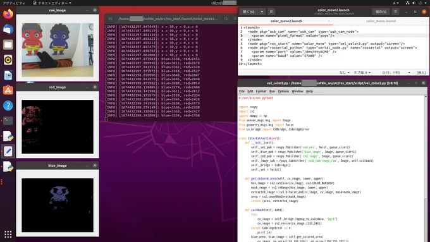Image resolution: width=430 pixels, height=242 pixels.
Task: Open Format menu in IDLE
Action: pos(261,91)
